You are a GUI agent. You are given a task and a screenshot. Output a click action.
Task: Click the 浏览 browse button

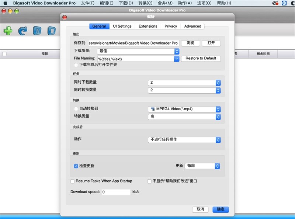coord(191,43)
